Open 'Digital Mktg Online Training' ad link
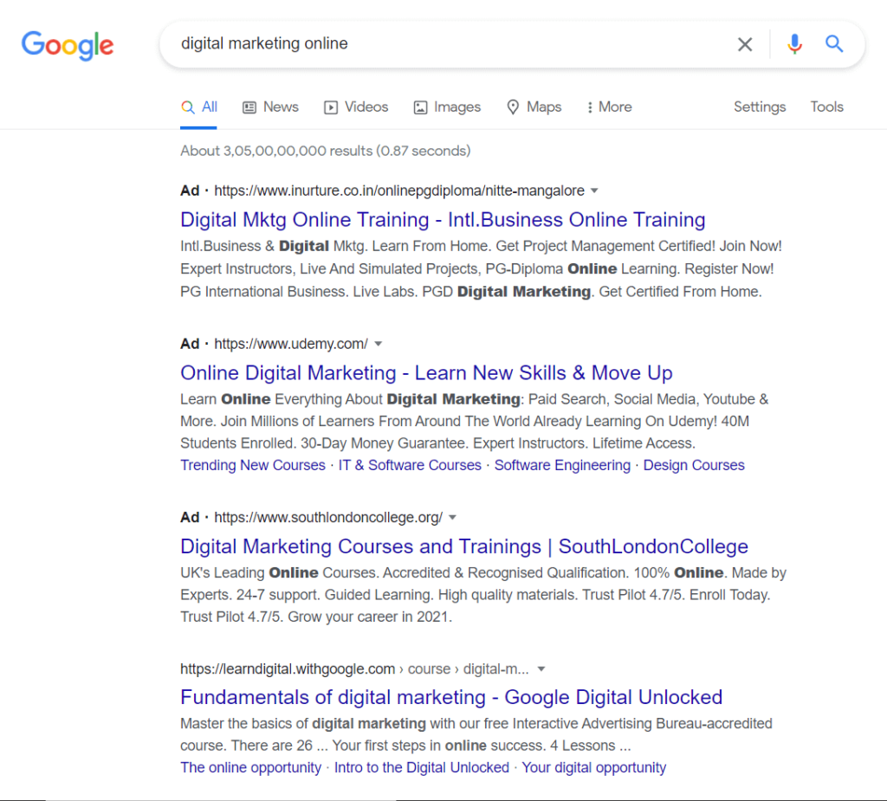Viewport: 887px width, 801px height. [443, 220]
